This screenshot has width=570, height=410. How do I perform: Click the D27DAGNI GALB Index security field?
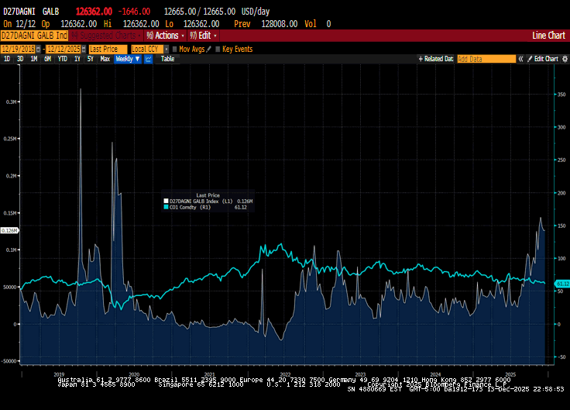tap(34, 36)
